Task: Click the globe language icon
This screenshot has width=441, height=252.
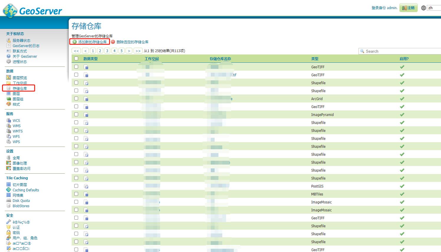Action: pyautogui.click(x=424, y=8)
